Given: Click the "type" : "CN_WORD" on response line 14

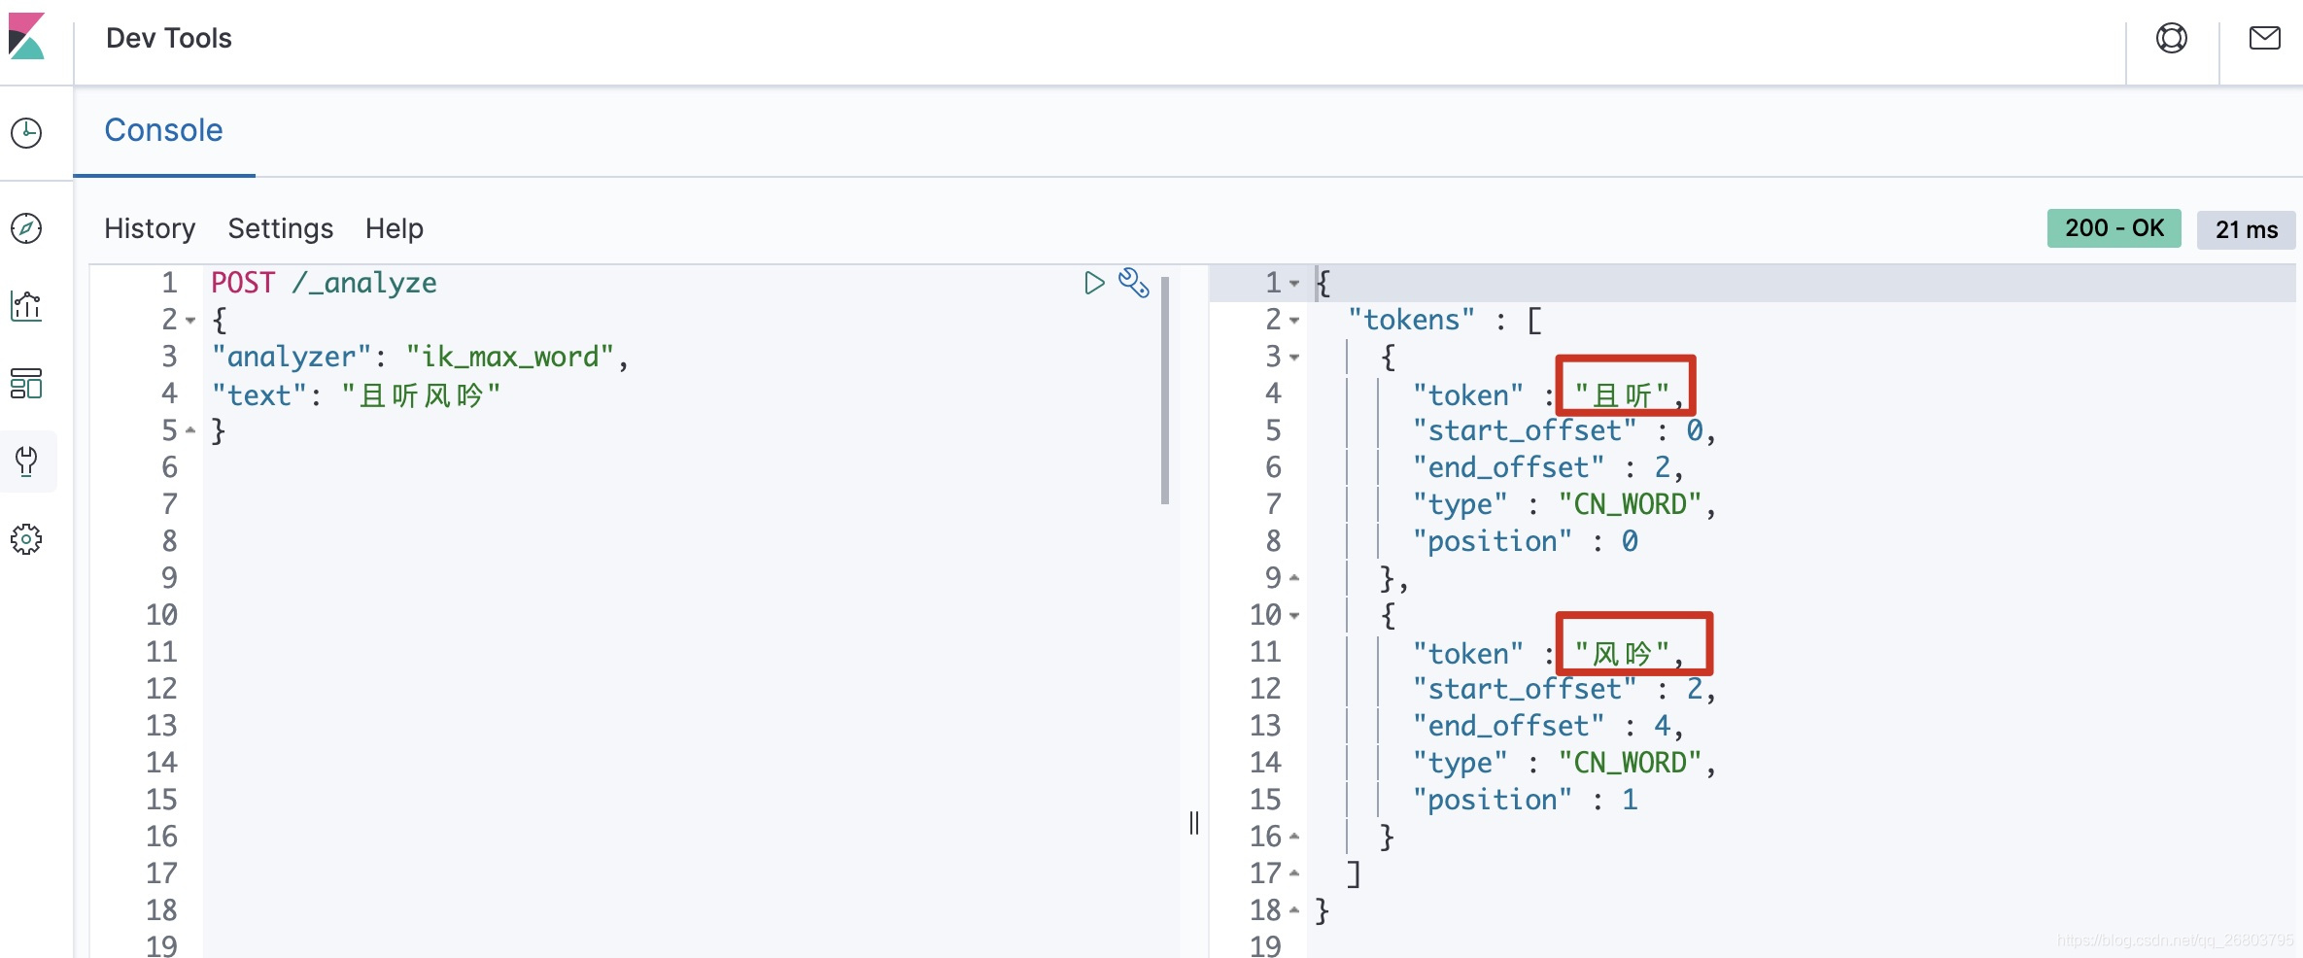Looking at the screenshot, I should (1564, 763).
